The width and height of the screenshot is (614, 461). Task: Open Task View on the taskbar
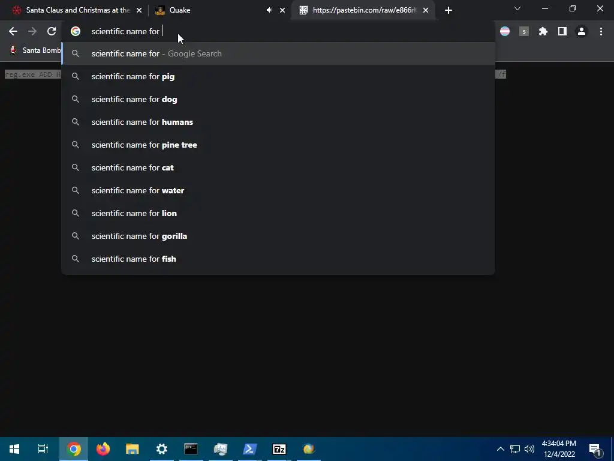(x=43, y=449)
